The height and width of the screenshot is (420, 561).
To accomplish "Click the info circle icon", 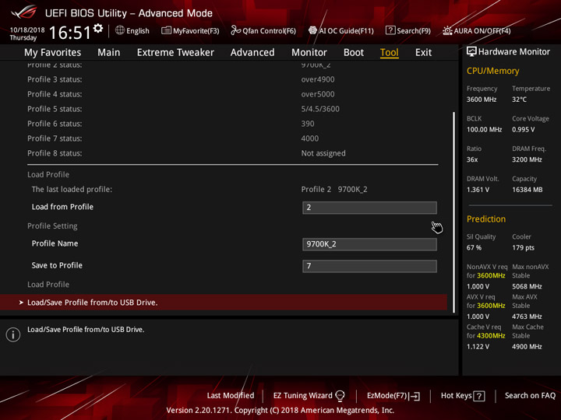I will click(13, 334).
